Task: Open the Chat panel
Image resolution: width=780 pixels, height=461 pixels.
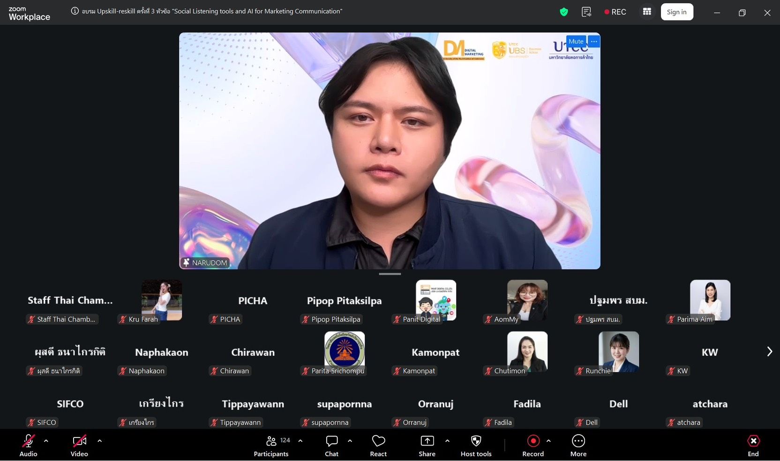Action: [332, 446]
